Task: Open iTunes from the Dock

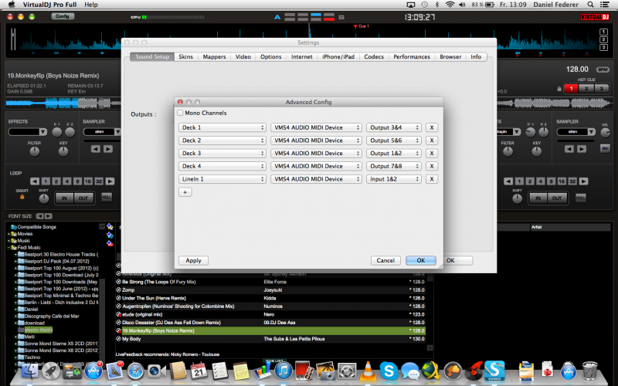Action: point(283,371)
